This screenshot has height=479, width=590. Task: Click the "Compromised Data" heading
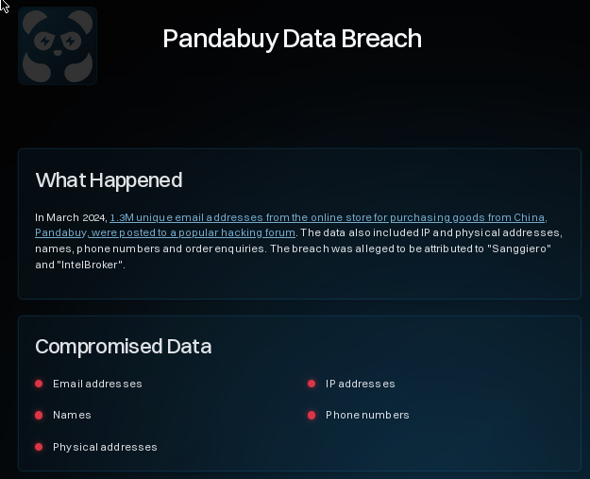123,347
